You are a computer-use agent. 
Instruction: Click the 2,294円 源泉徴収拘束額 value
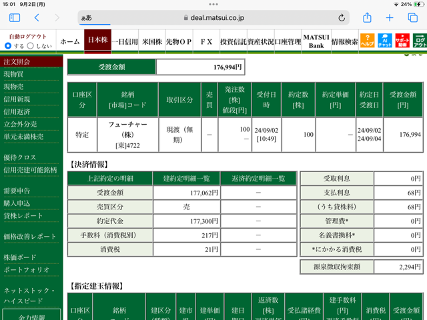click(398, 267)
